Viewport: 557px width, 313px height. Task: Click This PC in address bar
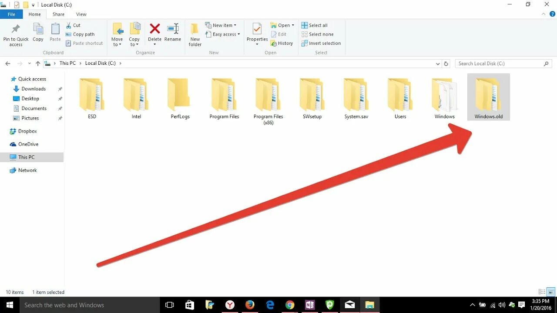[x=67, y=63]
